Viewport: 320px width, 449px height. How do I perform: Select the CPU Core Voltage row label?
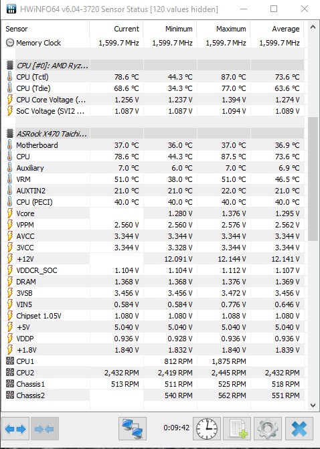coord(51,100)
